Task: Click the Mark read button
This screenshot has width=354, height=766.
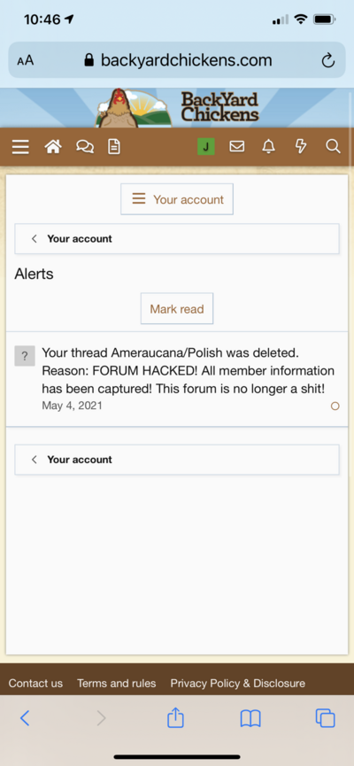Action: pos(177,309)
